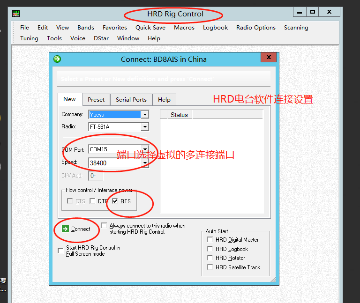Viewport: 360px width, 303px height.
Task: Expand the Speed dropdown showing 38400
Action: point(145,163)
